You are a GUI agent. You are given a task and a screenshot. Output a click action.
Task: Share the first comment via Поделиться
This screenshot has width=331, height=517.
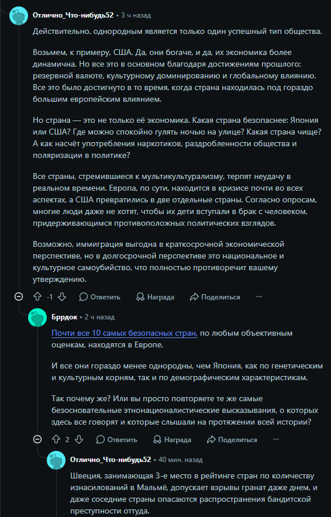215,297
